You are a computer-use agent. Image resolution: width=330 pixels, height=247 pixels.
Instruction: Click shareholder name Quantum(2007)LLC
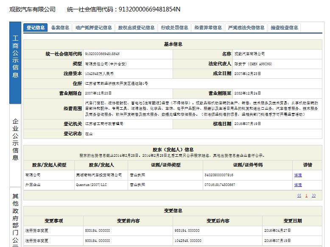[x=91, y=185]
